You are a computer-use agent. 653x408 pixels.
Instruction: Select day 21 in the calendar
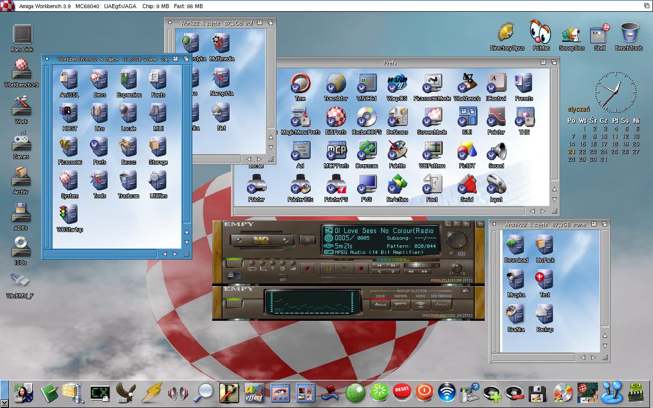pos(572,151)
